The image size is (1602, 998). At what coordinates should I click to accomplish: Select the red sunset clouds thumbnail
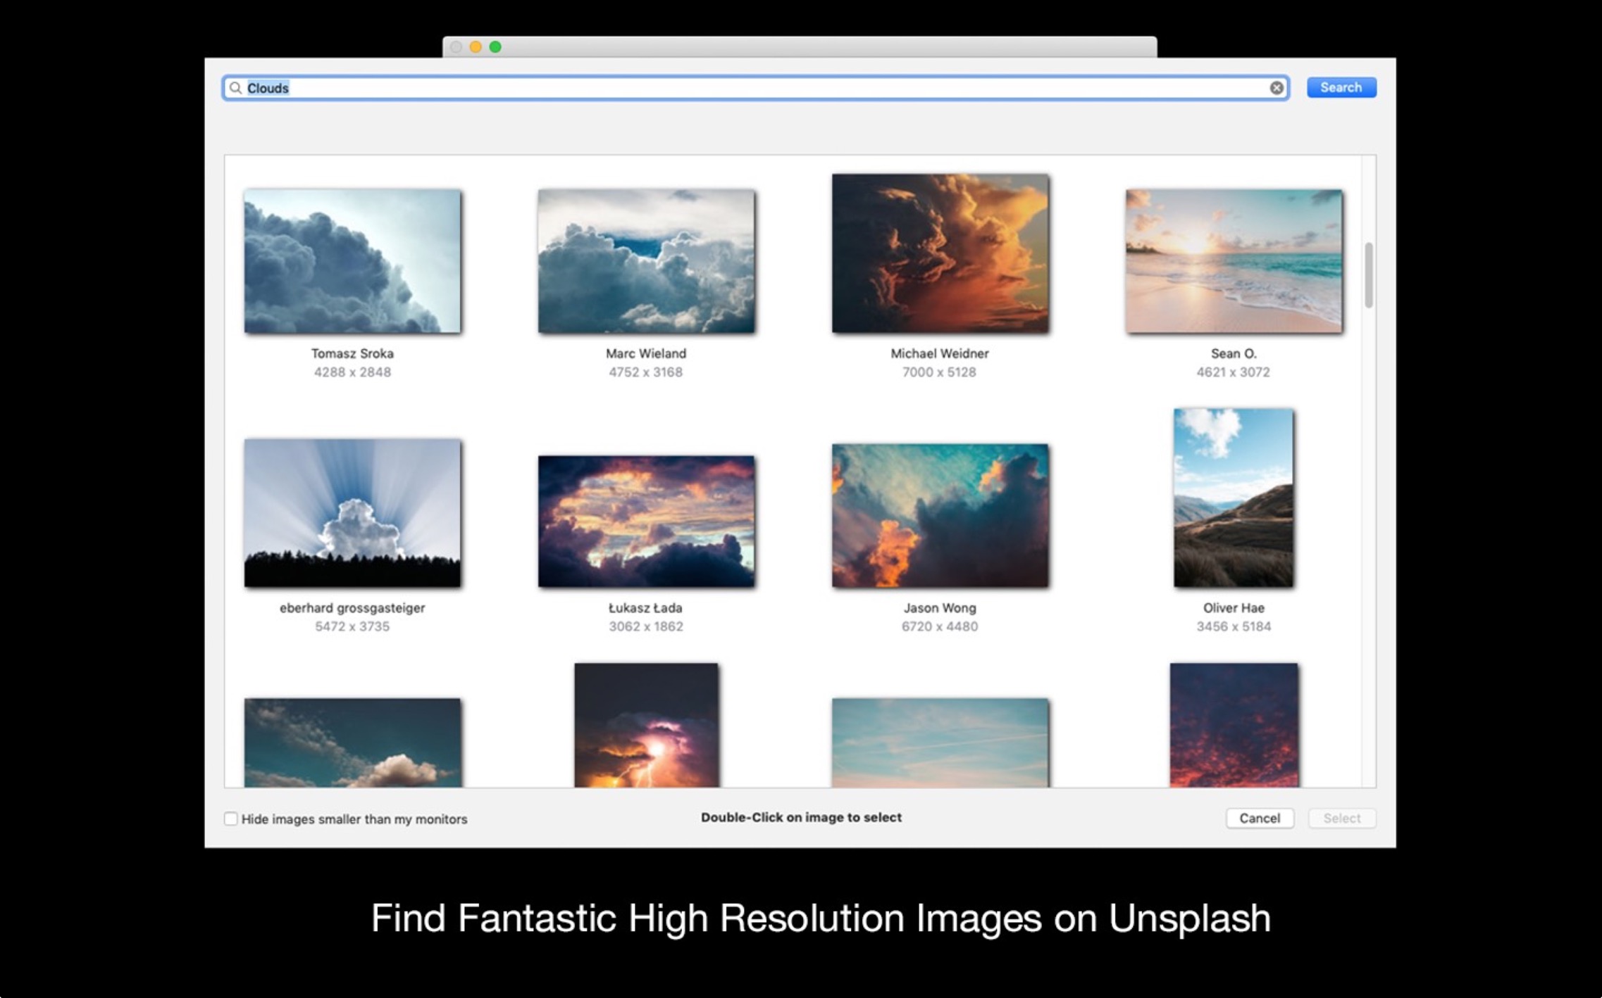pos(1234,725)
